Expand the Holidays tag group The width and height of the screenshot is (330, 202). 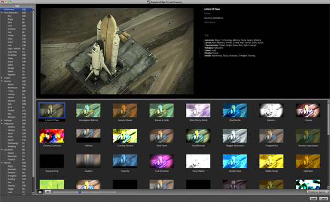click(x=2, y=120)
